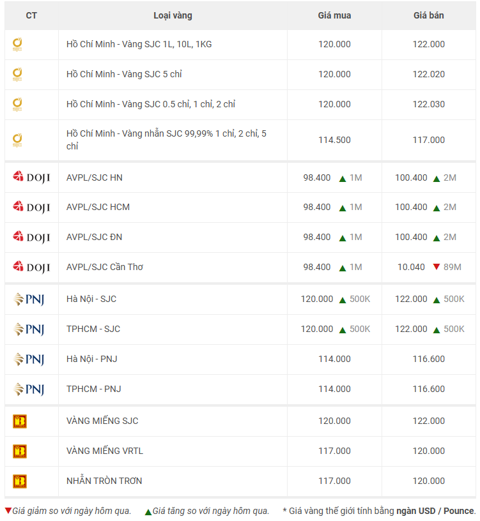The height and width of the screenshot is (521, 480).
Task: Click the Loại vàng column header
Action: (x=173, y=15)
